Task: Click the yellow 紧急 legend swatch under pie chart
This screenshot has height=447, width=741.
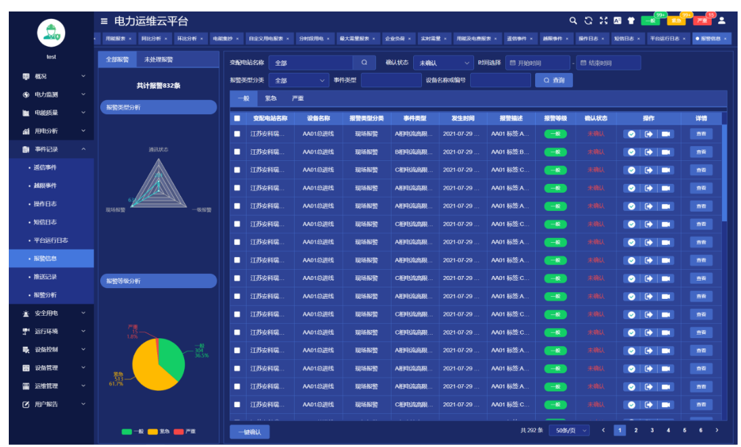Action: [152, 431]
